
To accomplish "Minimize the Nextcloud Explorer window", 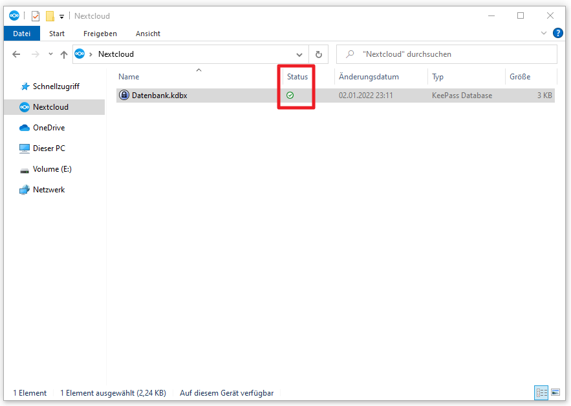I will [x=491, y=15].
